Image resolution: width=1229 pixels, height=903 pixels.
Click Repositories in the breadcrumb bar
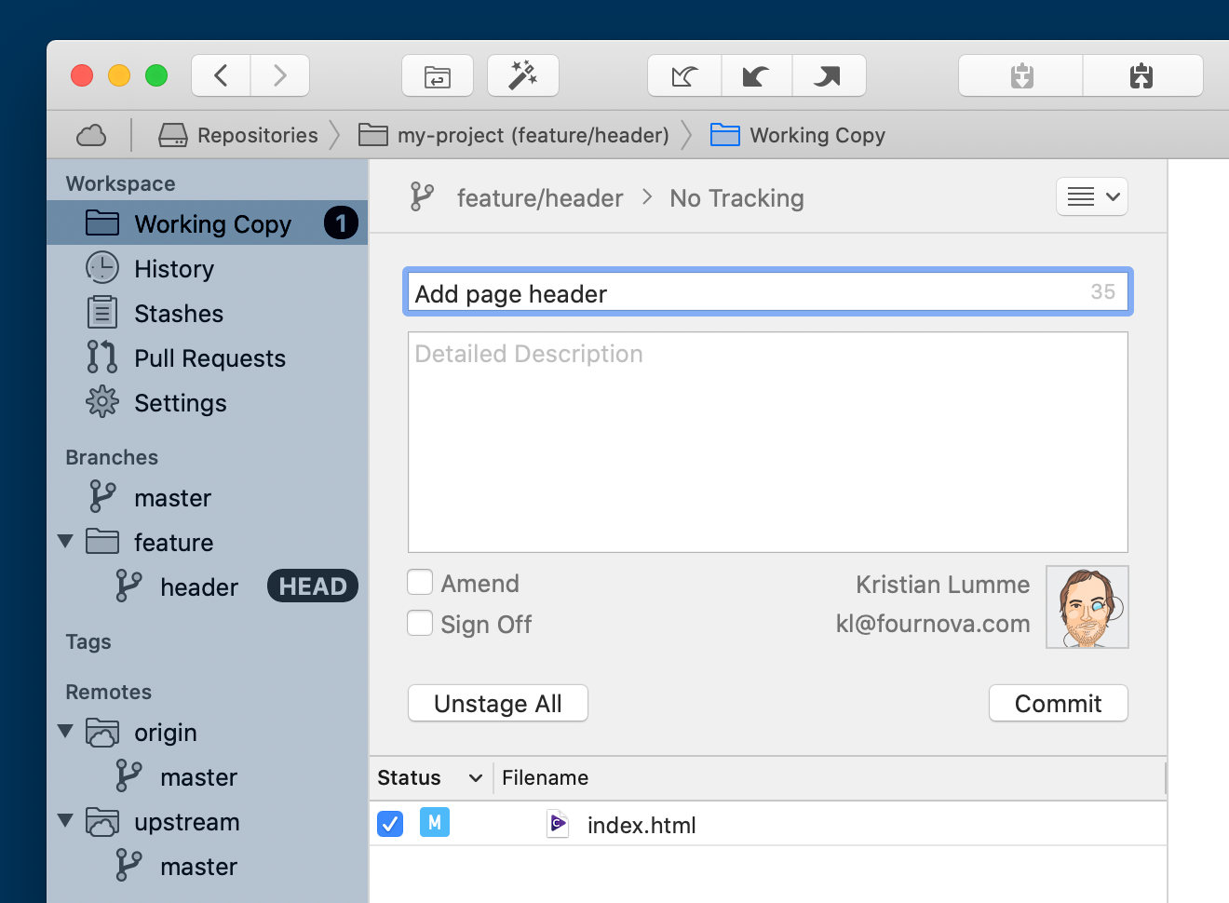coord(256,135)
